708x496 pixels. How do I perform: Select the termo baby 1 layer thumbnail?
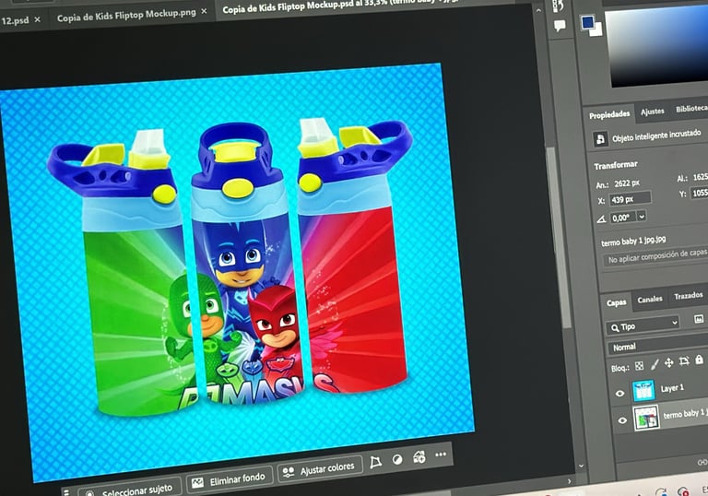646,418
